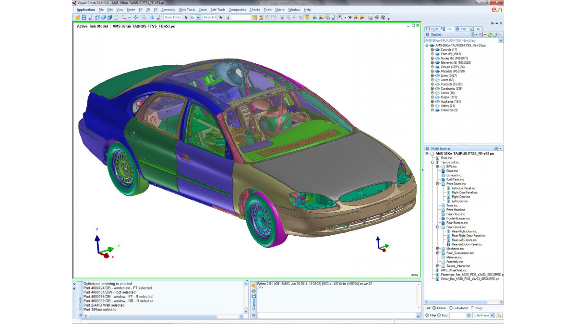Click the empty text field in the top toolbar
The width and height of the screenshot is (576, 324).
pyautogui.click(x=241, y=17)
